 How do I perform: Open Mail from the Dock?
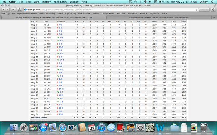[53, 127]
